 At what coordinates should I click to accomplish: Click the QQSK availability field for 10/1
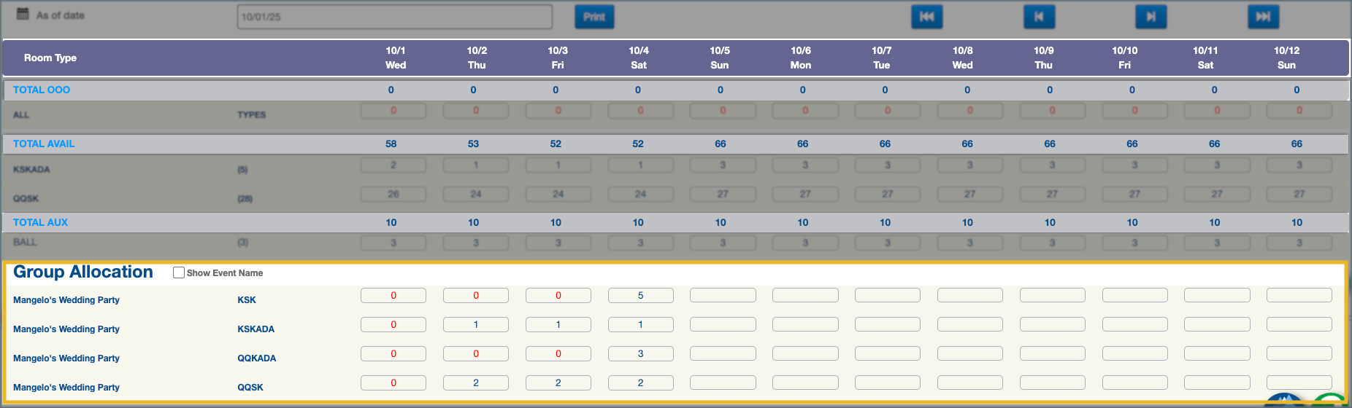[x=393, y=195]
